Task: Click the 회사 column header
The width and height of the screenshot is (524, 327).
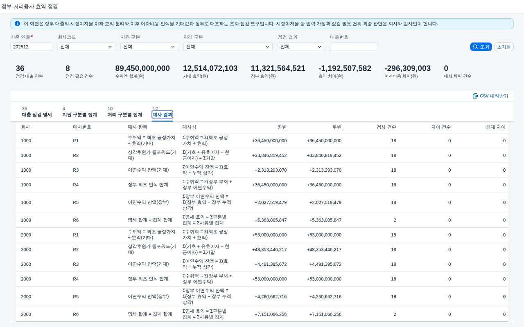Action: [x=25, y=127]
